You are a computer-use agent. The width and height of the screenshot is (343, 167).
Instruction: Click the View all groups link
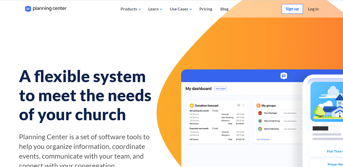(263, 139)
